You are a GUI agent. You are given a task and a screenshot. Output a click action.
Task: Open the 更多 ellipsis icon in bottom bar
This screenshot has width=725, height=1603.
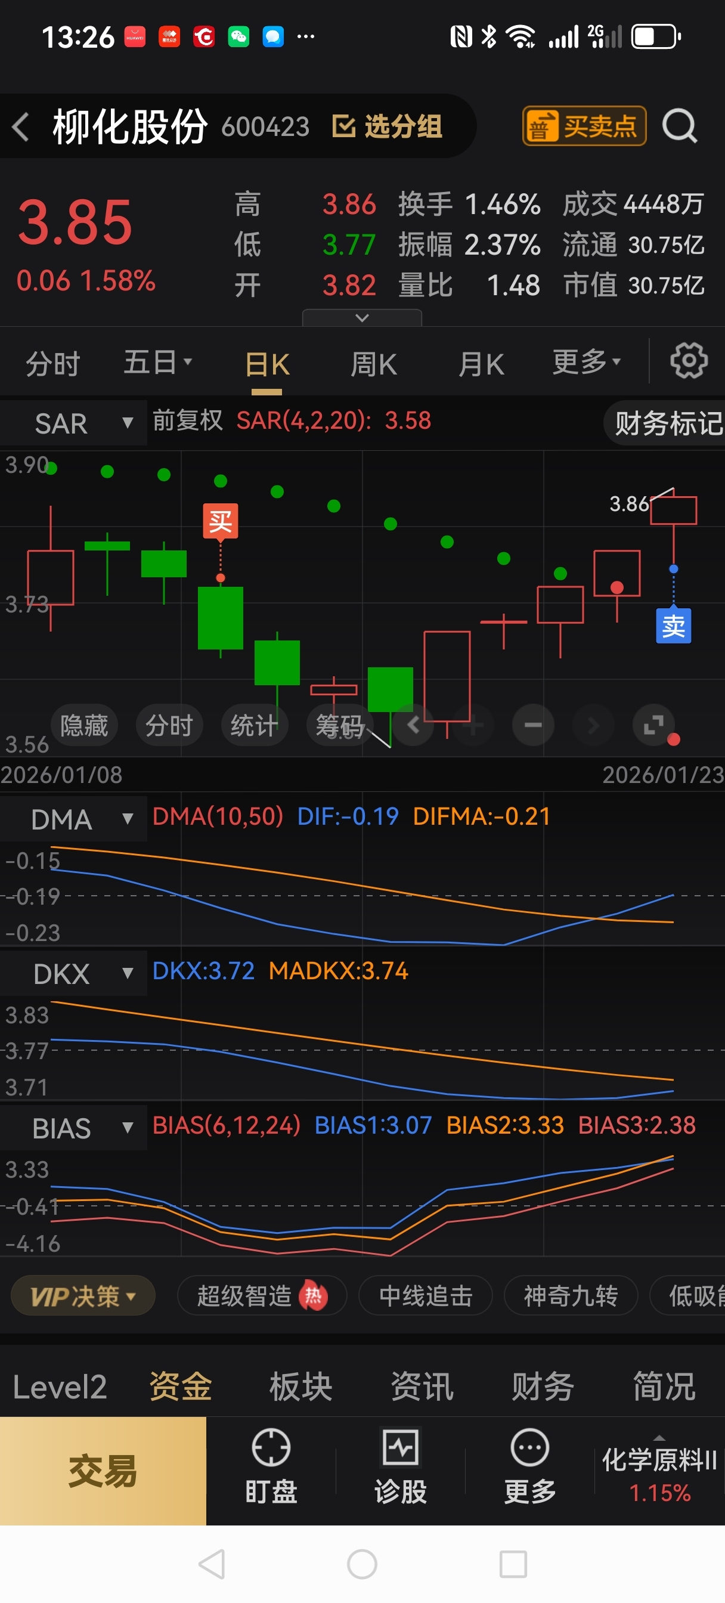(x=529, y=1447)
